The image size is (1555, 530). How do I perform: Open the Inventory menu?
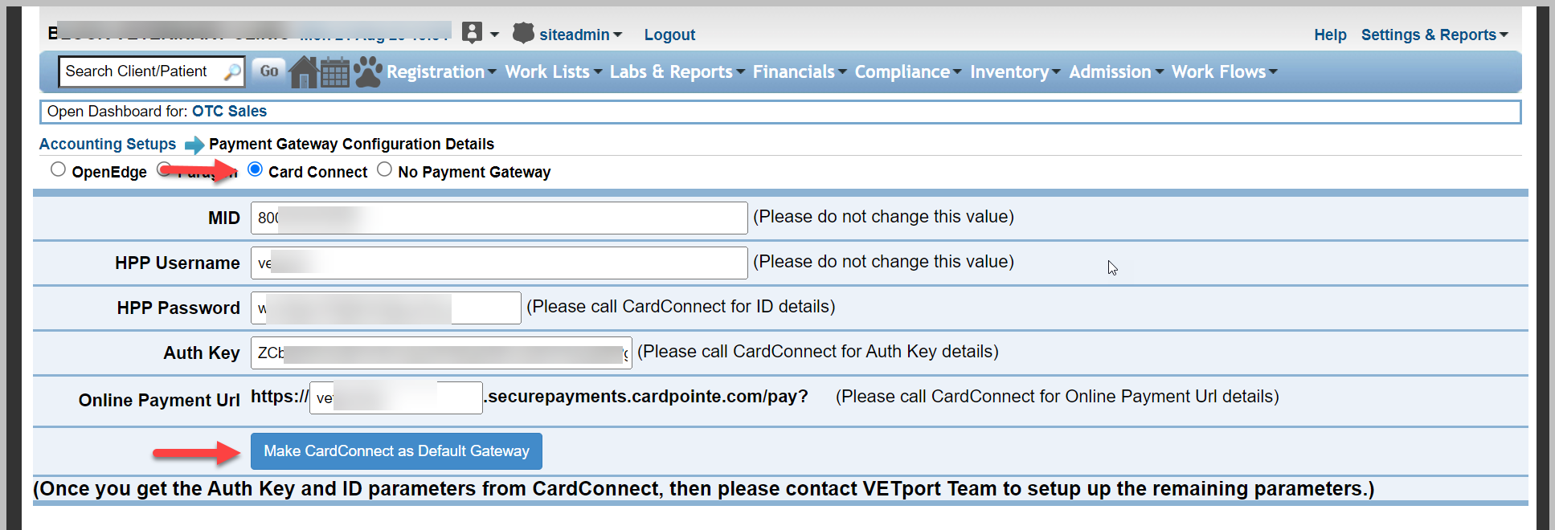[x=1015, y=71]
